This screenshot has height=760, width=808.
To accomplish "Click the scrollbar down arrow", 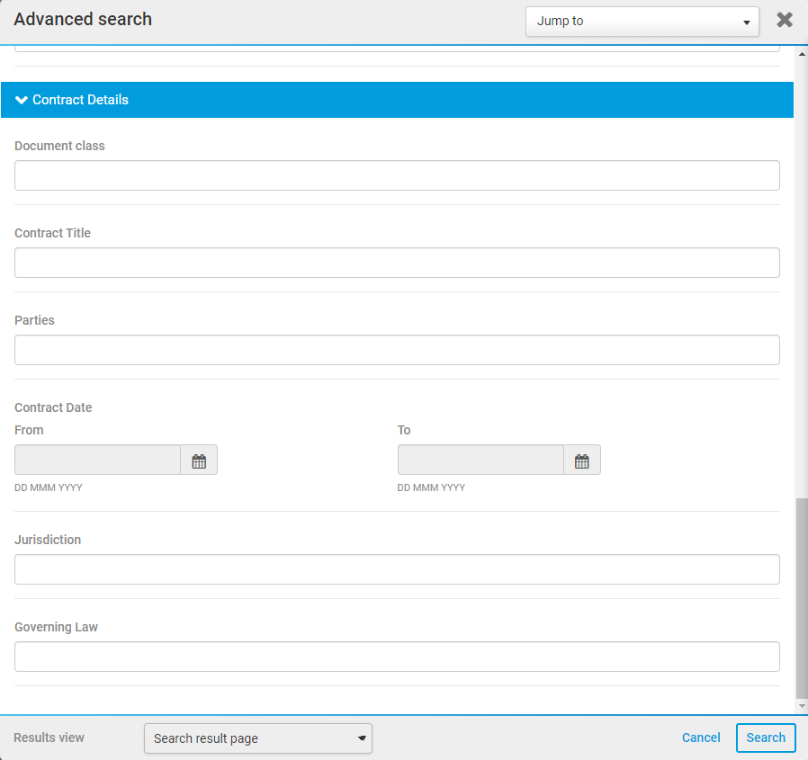I will pos(801,707).
